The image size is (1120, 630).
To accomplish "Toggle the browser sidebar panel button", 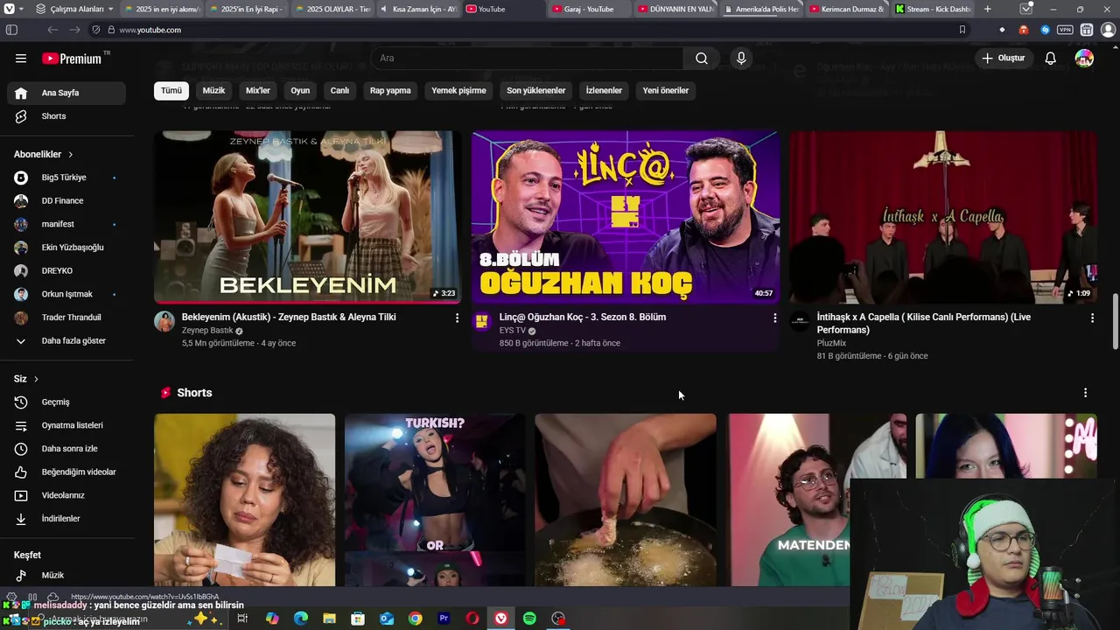I will (11, 30).
